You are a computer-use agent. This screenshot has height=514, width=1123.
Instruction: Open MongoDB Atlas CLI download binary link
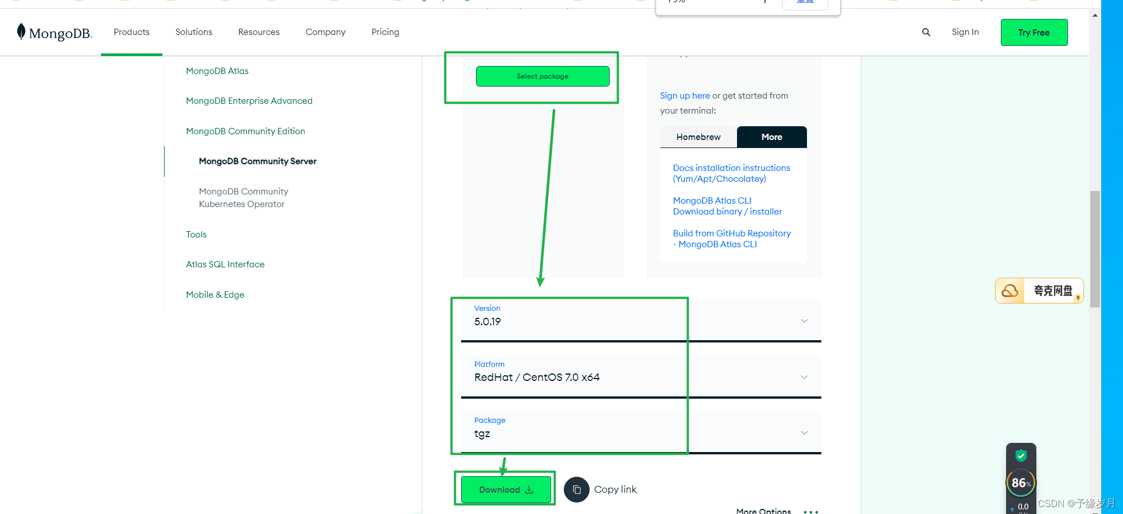click(727, 206)
